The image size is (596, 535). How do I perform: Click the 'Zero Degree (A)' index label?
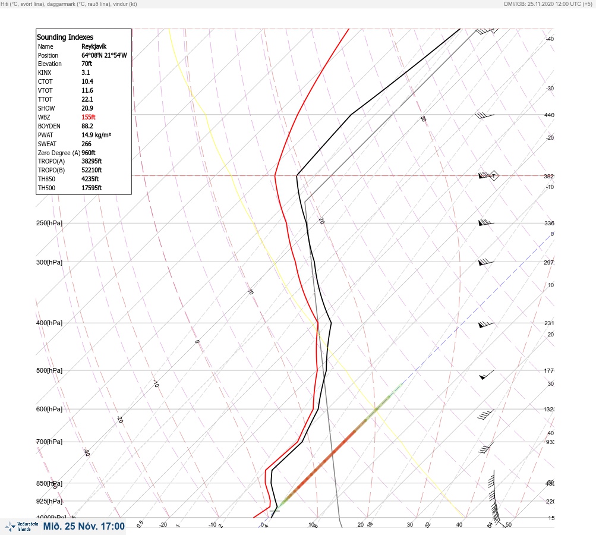click(x=59, y=153)
